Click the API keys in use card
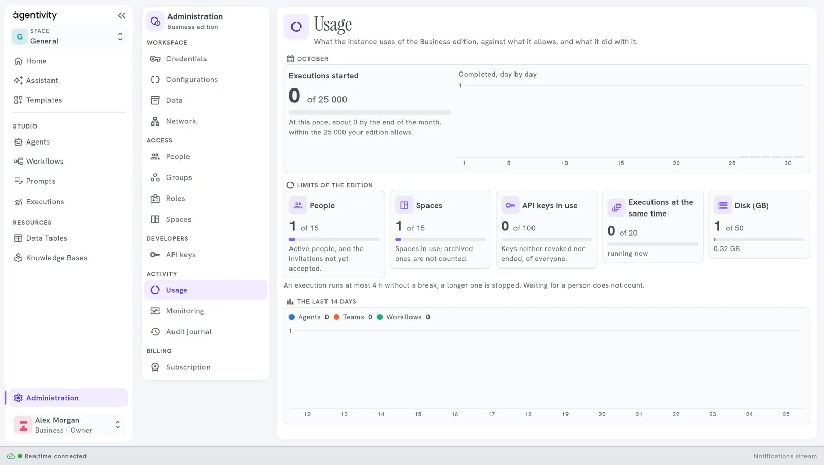 tap(546, 229)
